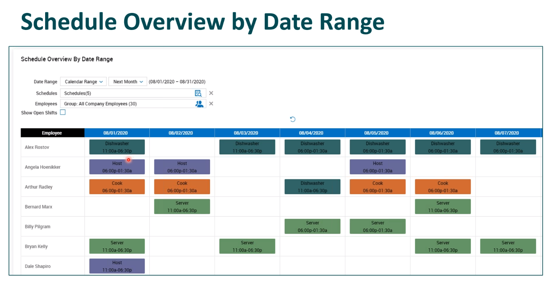
Task: Clear the Employees field with X
Action: (x=211, y=103)
